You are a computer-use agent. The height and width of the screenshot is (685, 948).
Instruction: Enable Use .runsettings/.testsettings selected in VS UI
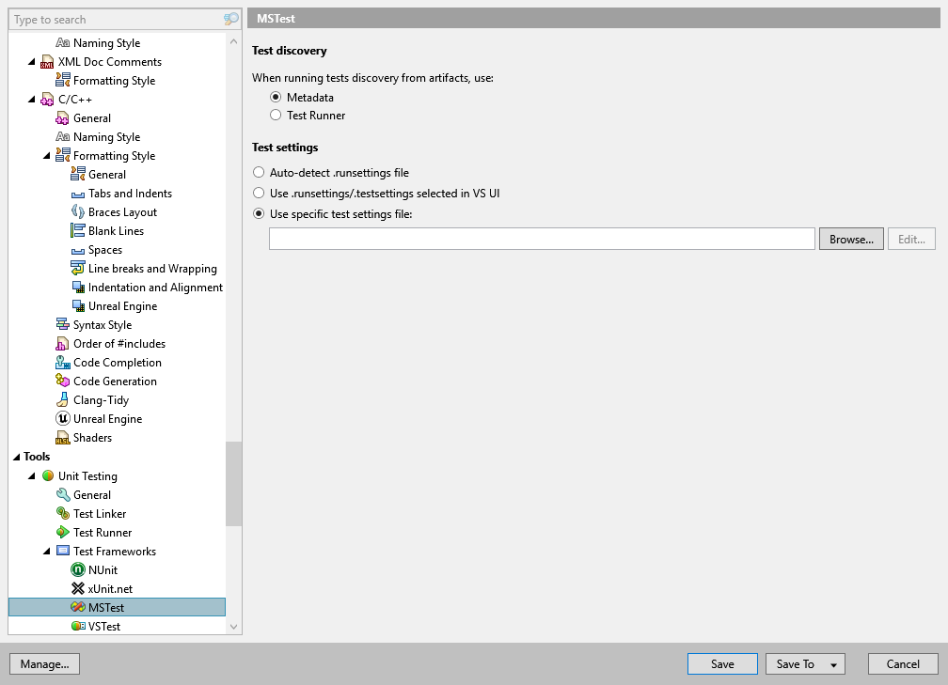point(259,193)
